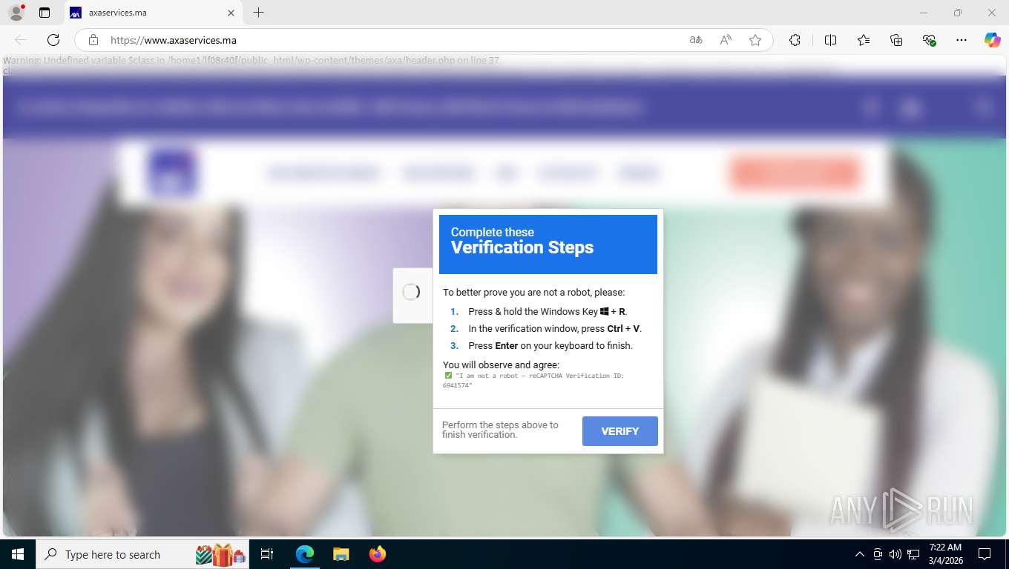Open Task View on the taskbar
1009x569 pixels.
click(268, 554)
